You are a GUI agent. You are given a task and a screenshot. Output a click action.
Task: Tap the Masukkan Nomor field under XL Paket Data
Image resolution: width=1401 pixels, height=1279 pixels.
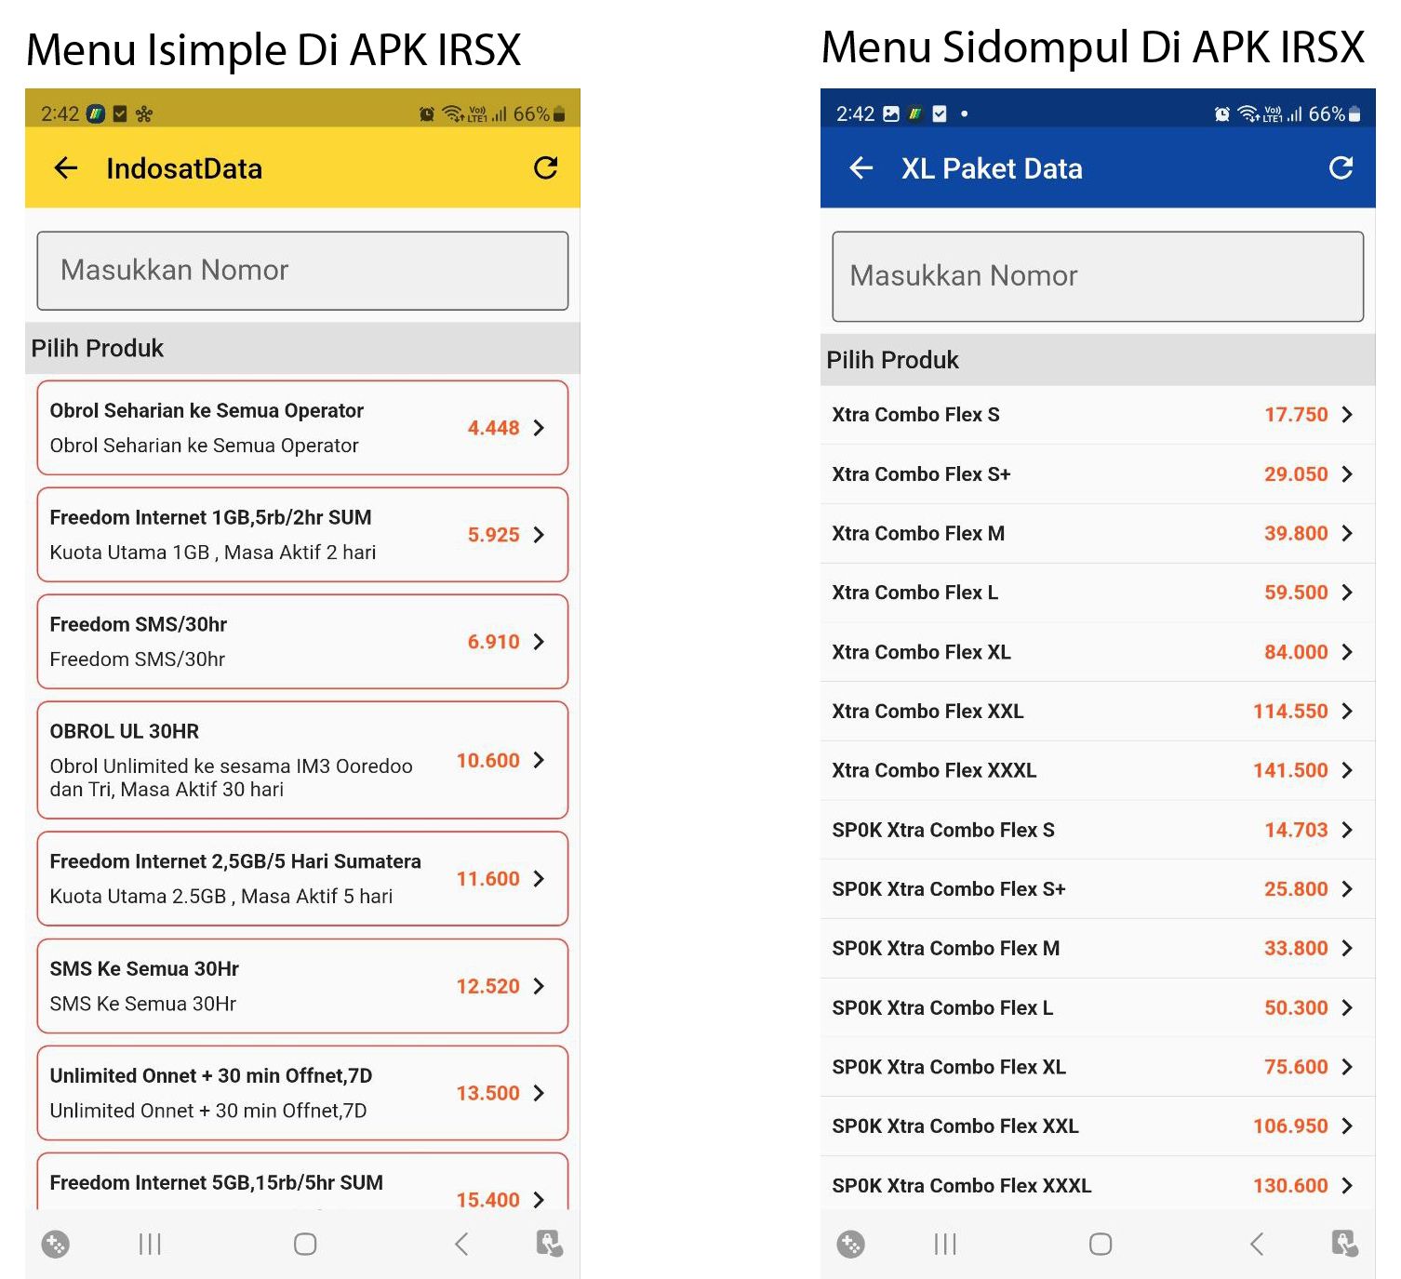pos(1098,276)
